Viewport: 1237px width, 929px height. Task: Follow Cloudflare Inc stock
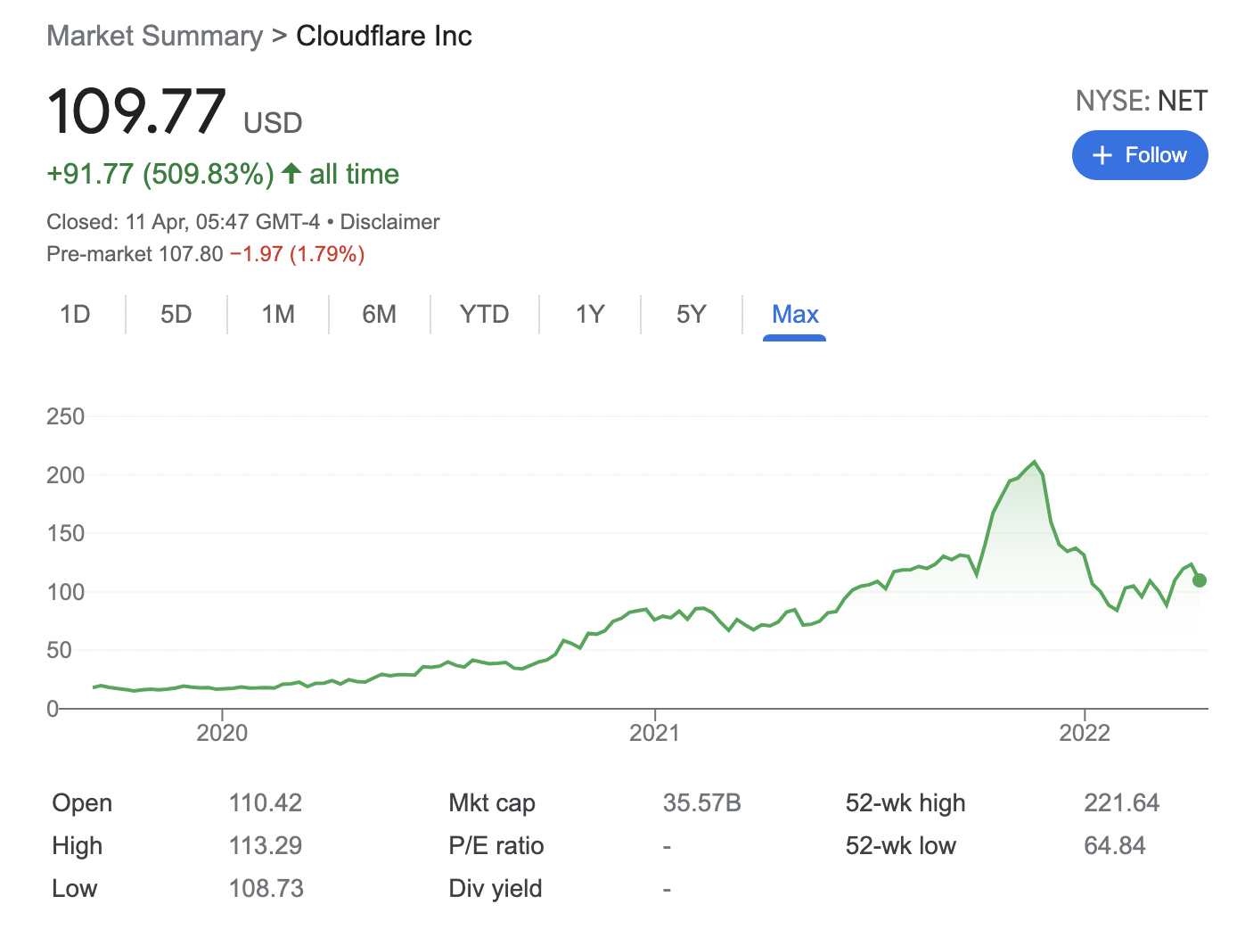[x=1140, y=155]
